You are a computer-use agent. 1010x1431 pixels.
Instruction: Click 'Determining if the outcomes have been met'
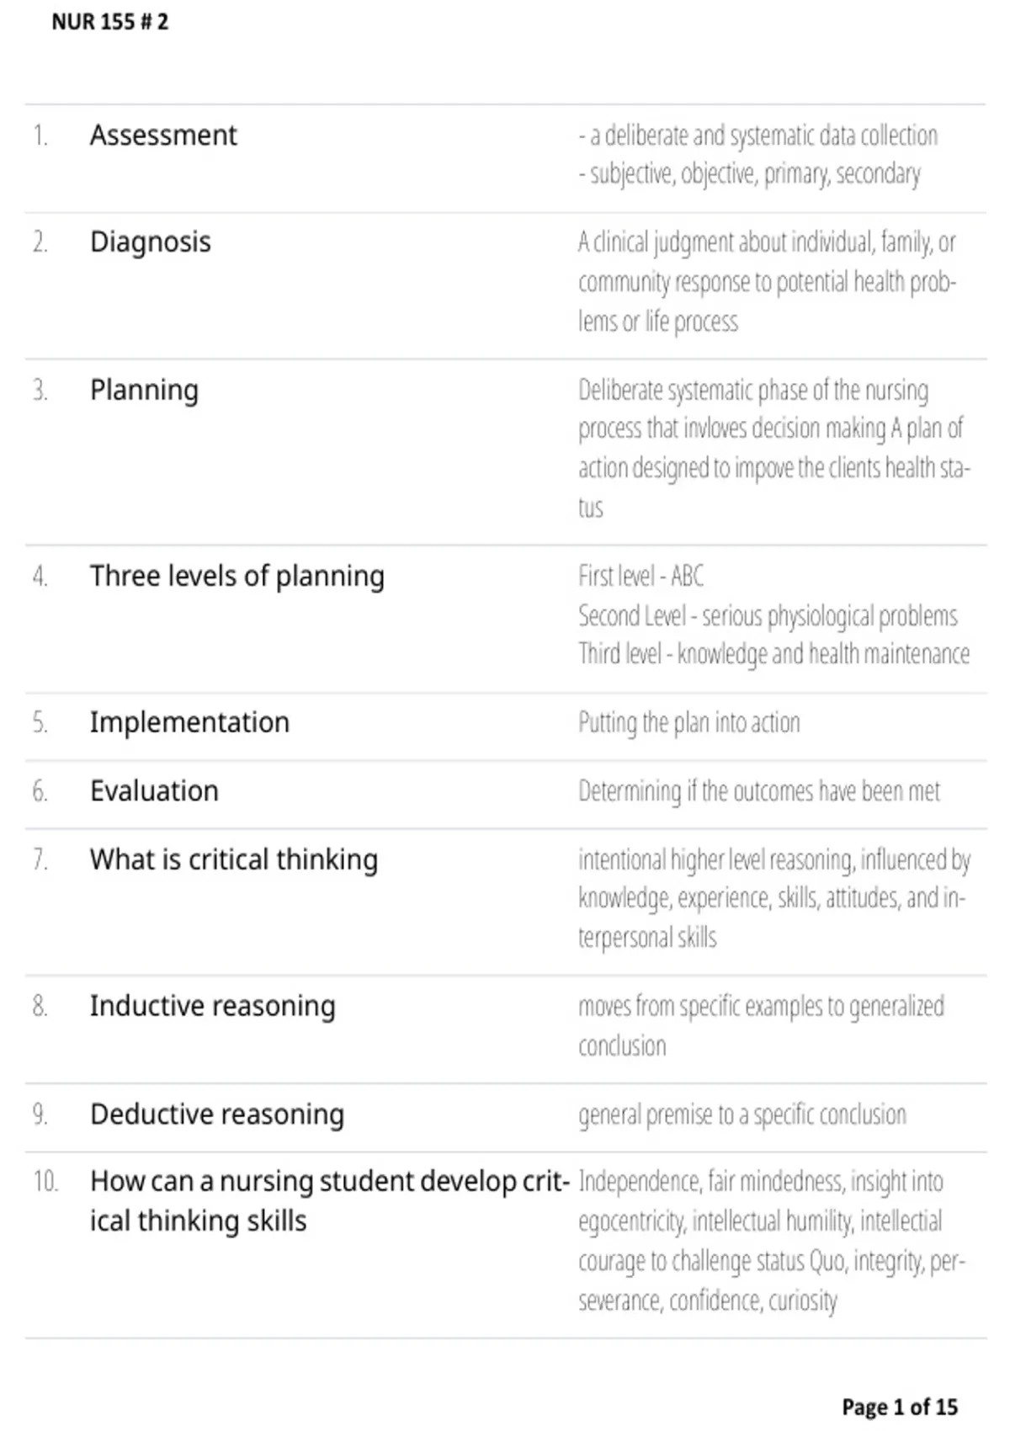click(759, 792)
